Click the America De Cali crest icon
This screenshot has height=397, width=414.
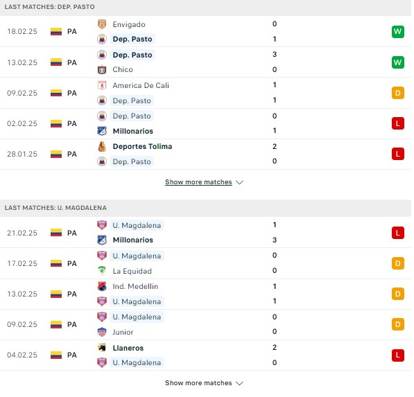coord(102,85)
